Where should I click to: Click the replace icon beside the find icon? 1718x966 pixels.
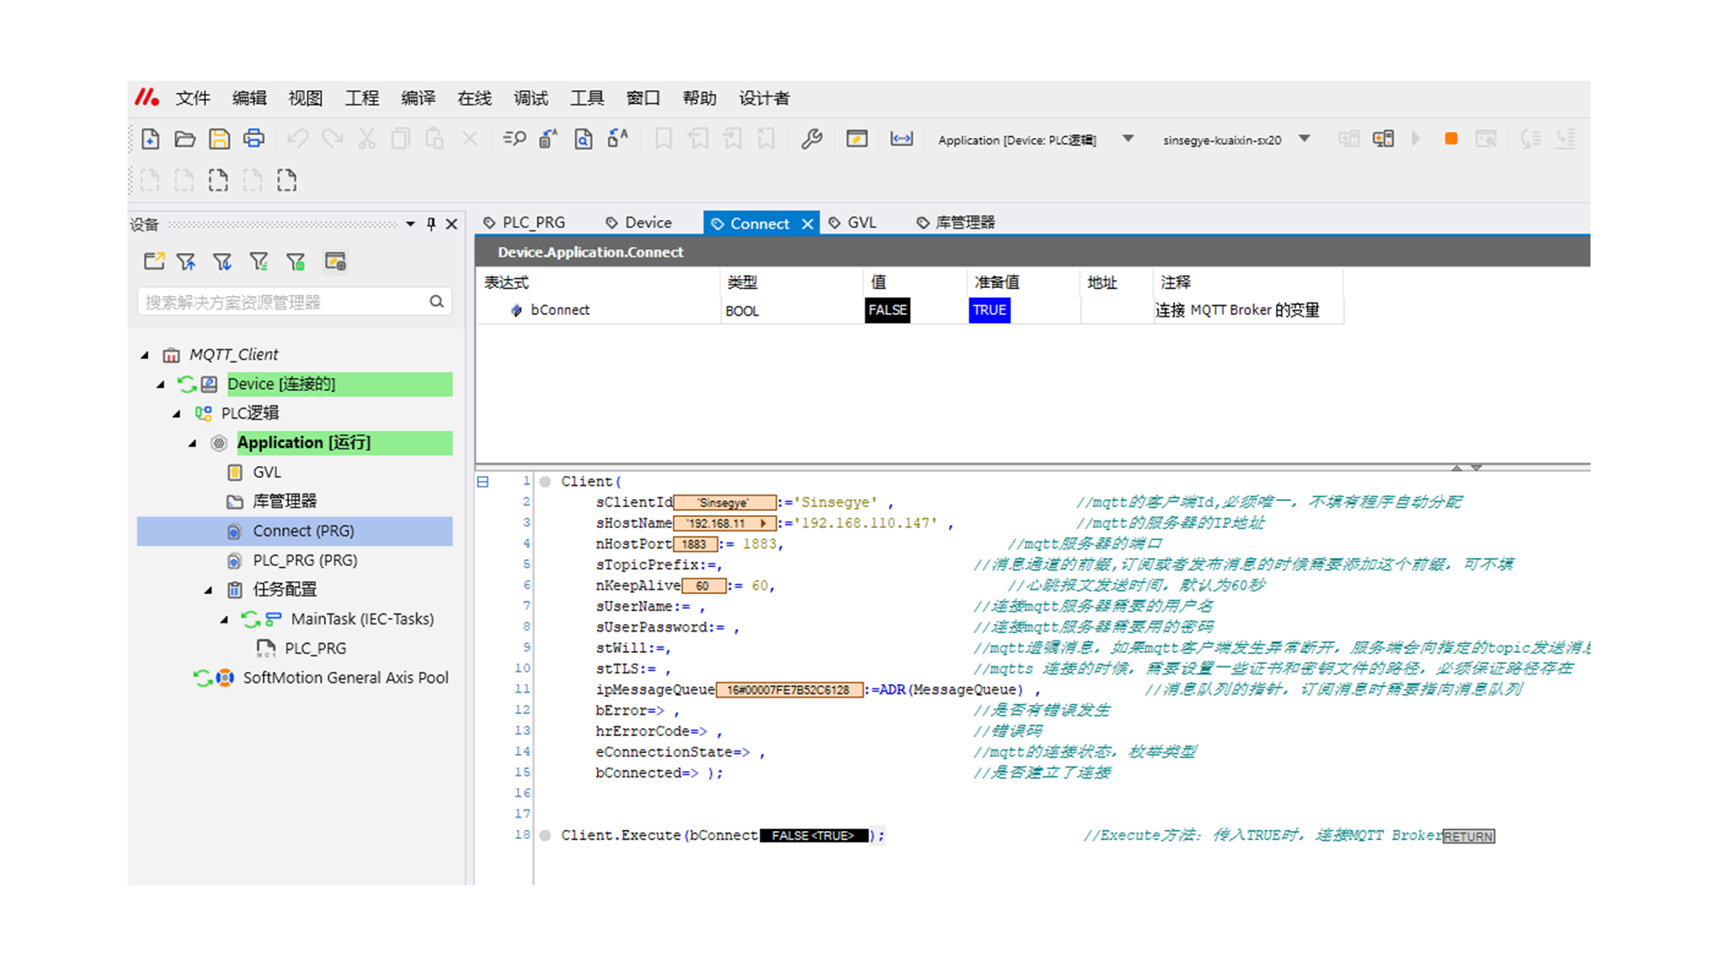tap(549, 139)
